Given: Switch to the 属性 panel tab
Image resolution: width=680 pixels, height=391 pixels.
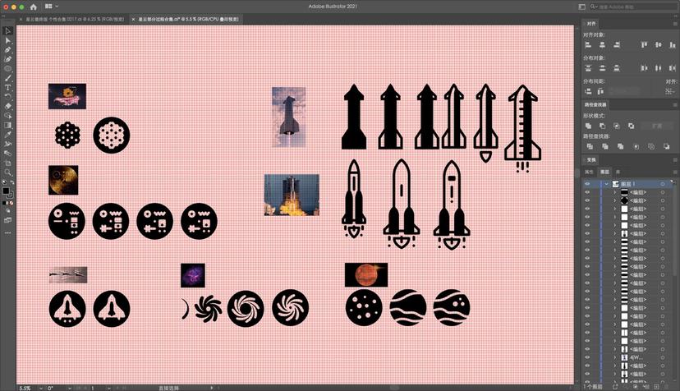Looking at the screenshot, I should point(588,172).
